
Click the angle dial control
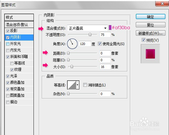click(x=72, y=44)
